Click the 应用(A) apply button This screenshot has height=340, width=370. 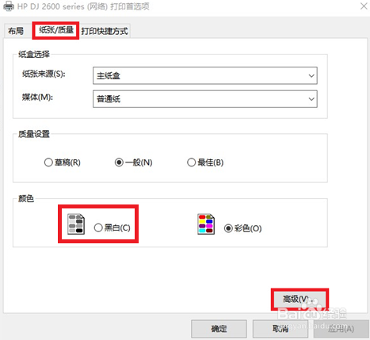pyautogui.click(x=341, y=329)
